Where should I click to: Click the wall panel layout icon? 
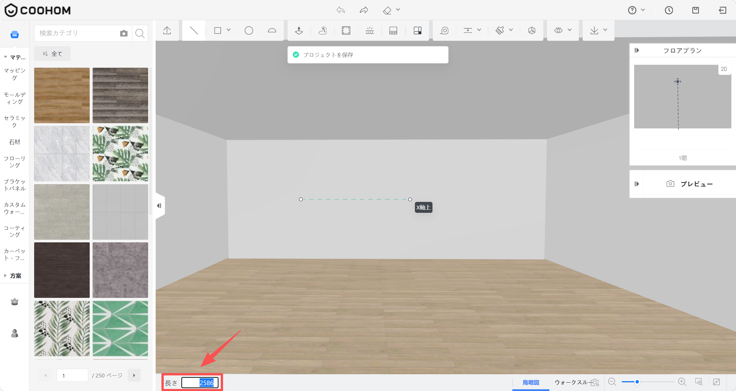click(393, 30)
